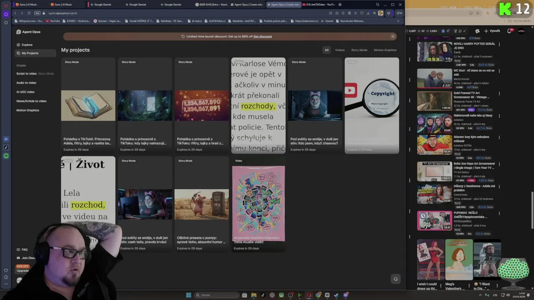Open Audio to video creator
Viewport: 534px width, 300px height.
(x=26, y=83)
